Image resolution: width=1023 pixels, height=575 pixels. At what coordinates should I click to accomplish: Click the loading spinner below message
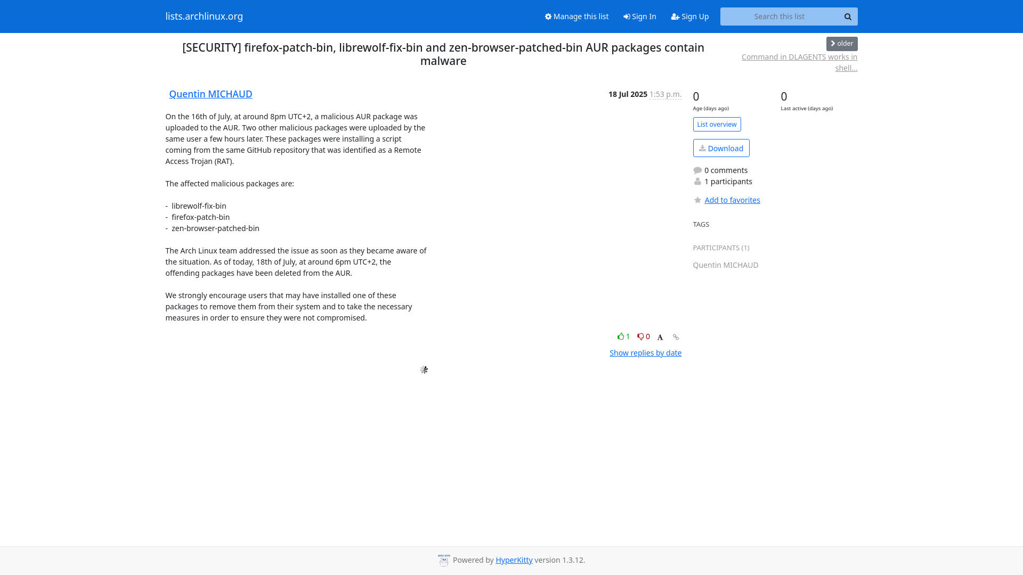click(x=424, y=369)
